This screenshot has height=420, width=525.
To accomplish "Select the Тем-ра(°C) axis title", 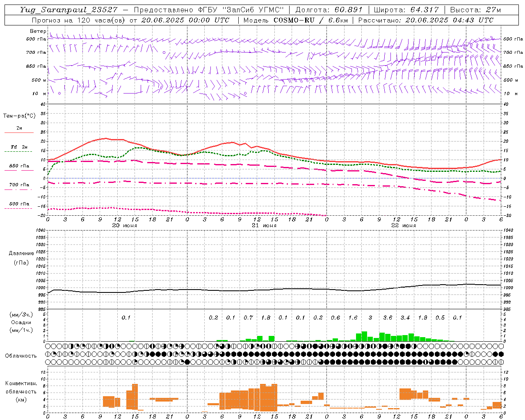I will point(19,116).
